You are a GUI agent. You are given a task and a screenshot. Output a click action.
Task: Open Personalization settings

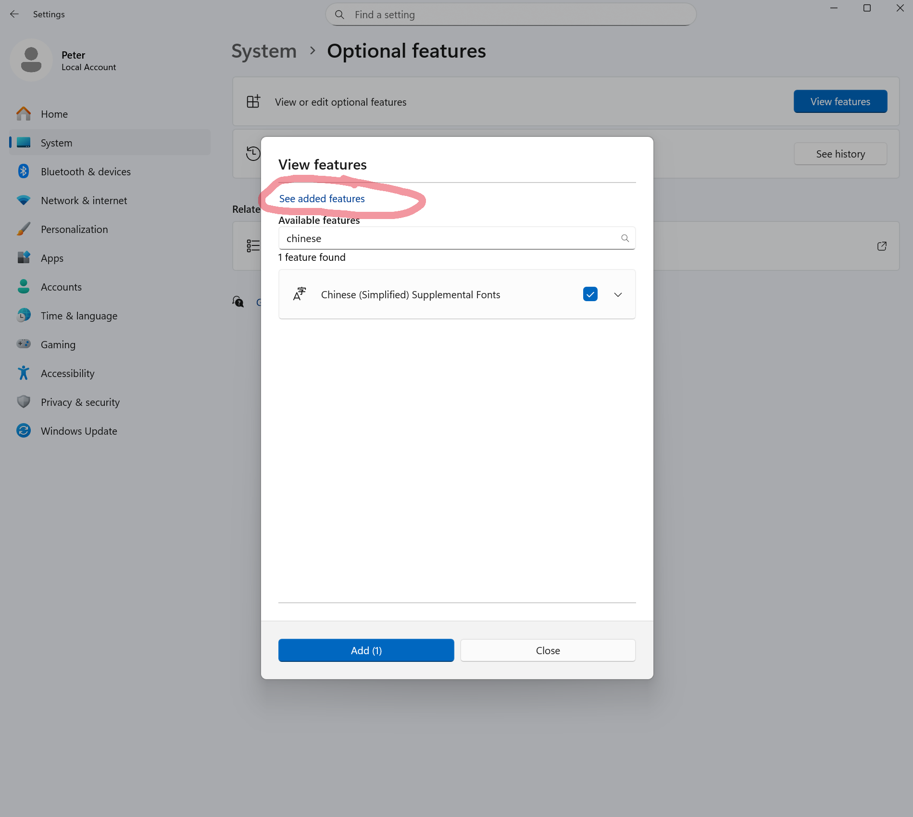coord(110,229)
